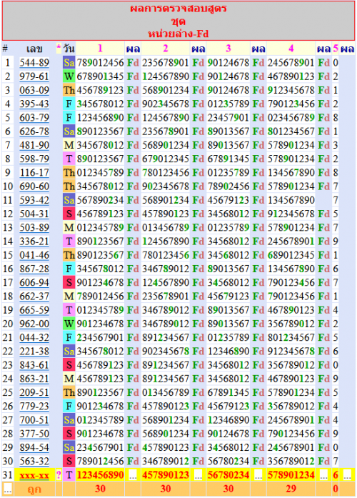Click the 690-60 number link
Image resolution: width=357 pixels, height=498 pixels.
coord(34,186)
